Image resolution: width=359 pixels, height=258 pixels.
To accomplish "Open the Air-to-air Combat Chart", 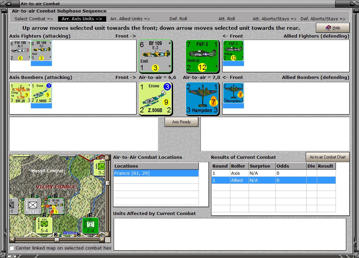I will coord(327,157).
